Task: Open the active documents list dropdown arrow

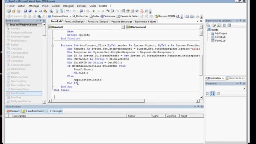Action: pos(198,21)
